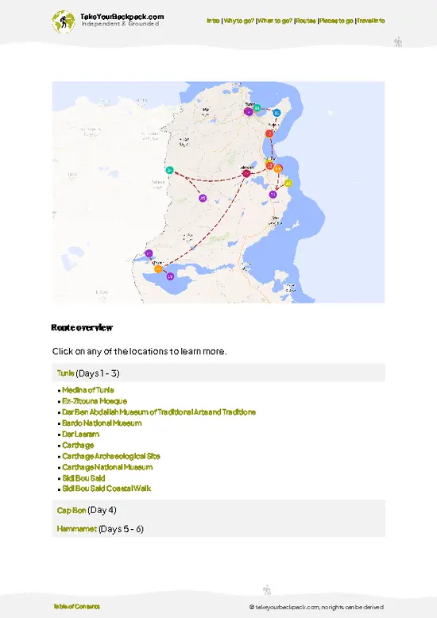Open the Carthage link

[x=78, y=446]
